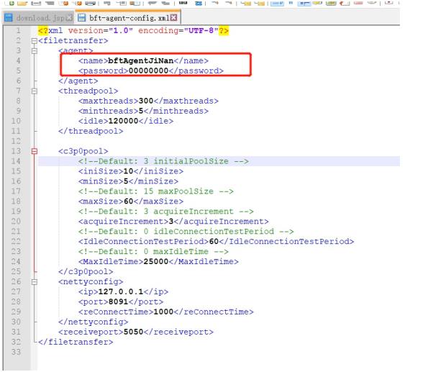Image resolution: width=428 pixels, height=372 pixels.
Task: Click the open-folder icon in the toolbar
Action: tap(22, 3)
